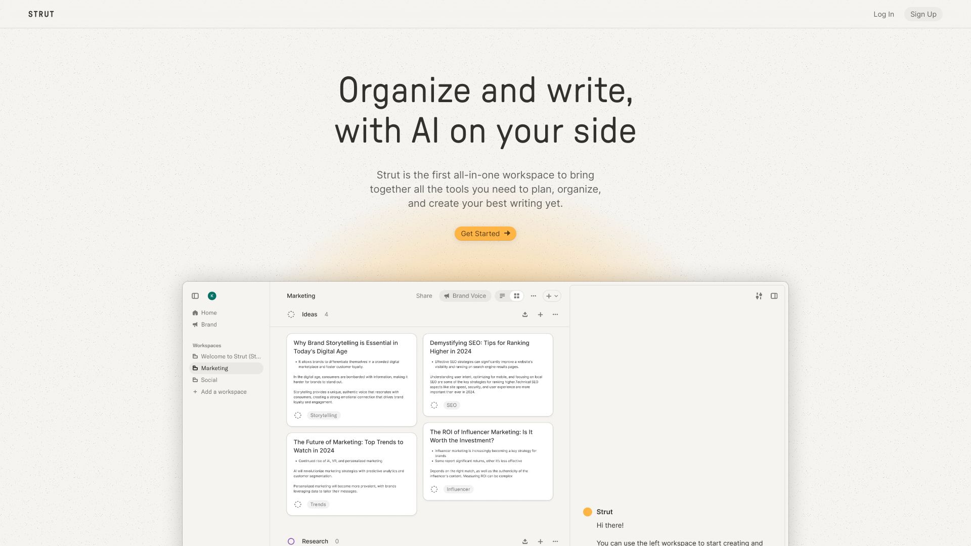
Task: Click the Storytelling tag on brand card
Action: pos(324,416)
